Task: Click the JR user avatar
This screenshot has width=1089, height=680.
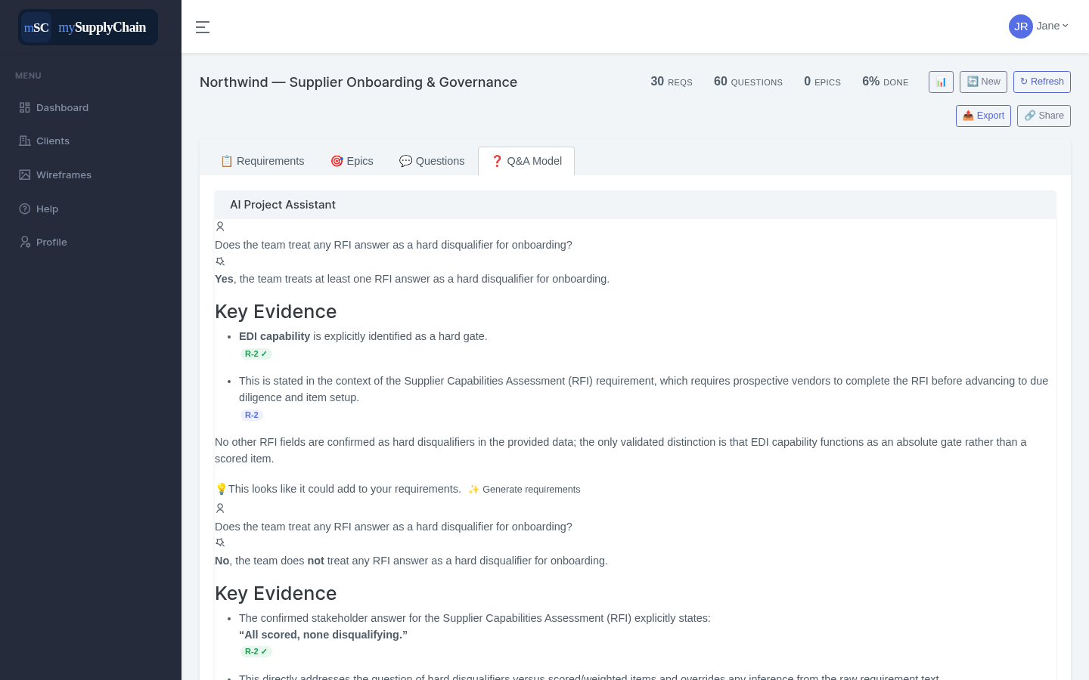Action: tap(1021, 26)
